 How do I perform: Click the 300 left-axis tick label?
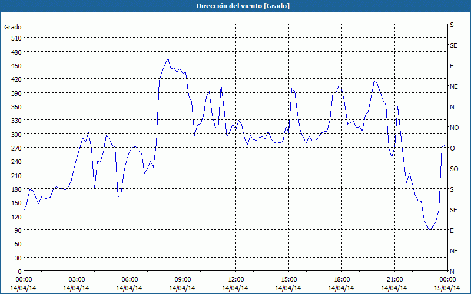(x=16, y=135)
